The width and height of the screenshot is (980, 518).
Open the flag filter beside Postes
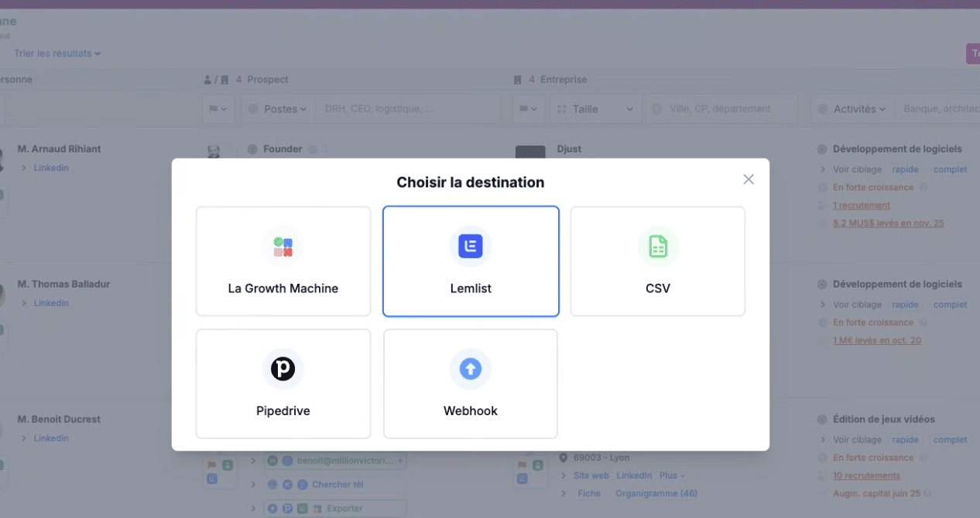[x=219, y=109]
